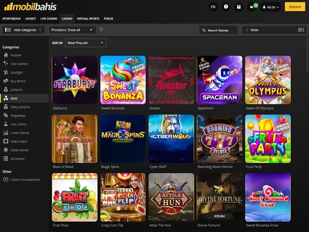The image size is (309, 232).
Task: Open the Gates of Olympus game thumbnail
Action: (268, 80)
